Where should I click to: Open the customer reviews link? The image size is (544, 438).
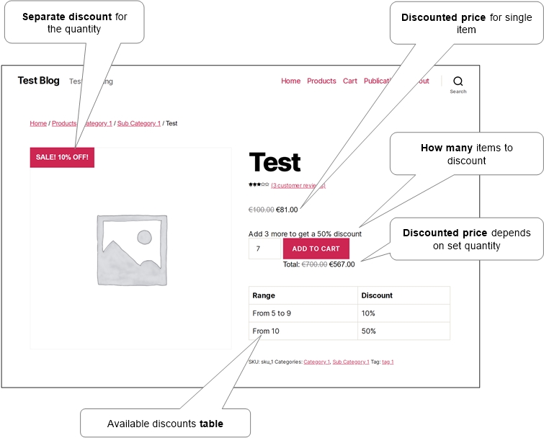tap(298, 186)
